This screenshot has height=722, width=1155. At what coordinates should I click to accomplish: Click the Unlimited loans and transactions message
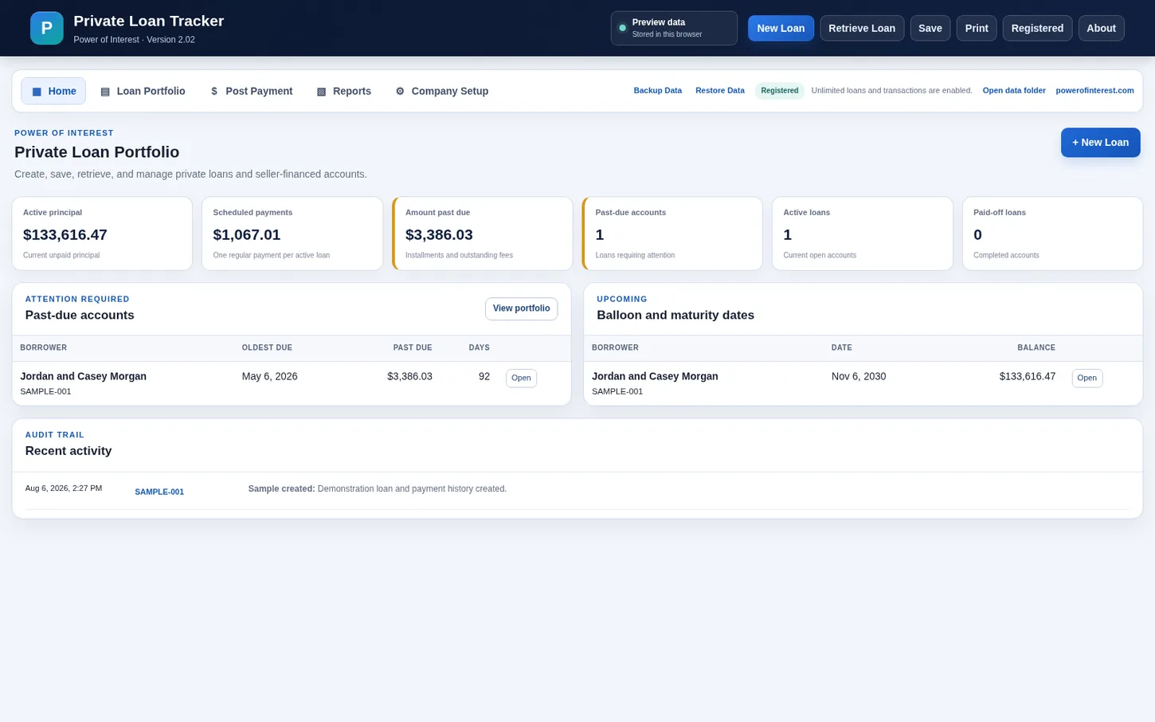(x=892, y=91)
